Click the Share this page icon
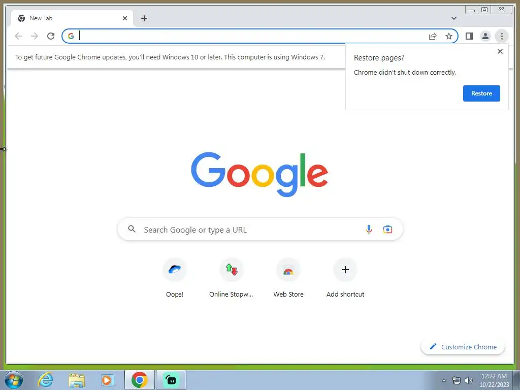 point(433,36)
